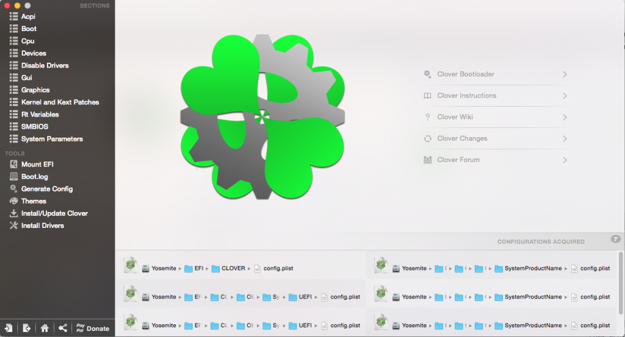625x337 pixels.
Task: Open the Clover Instructions link
Action: pos(466,96)
